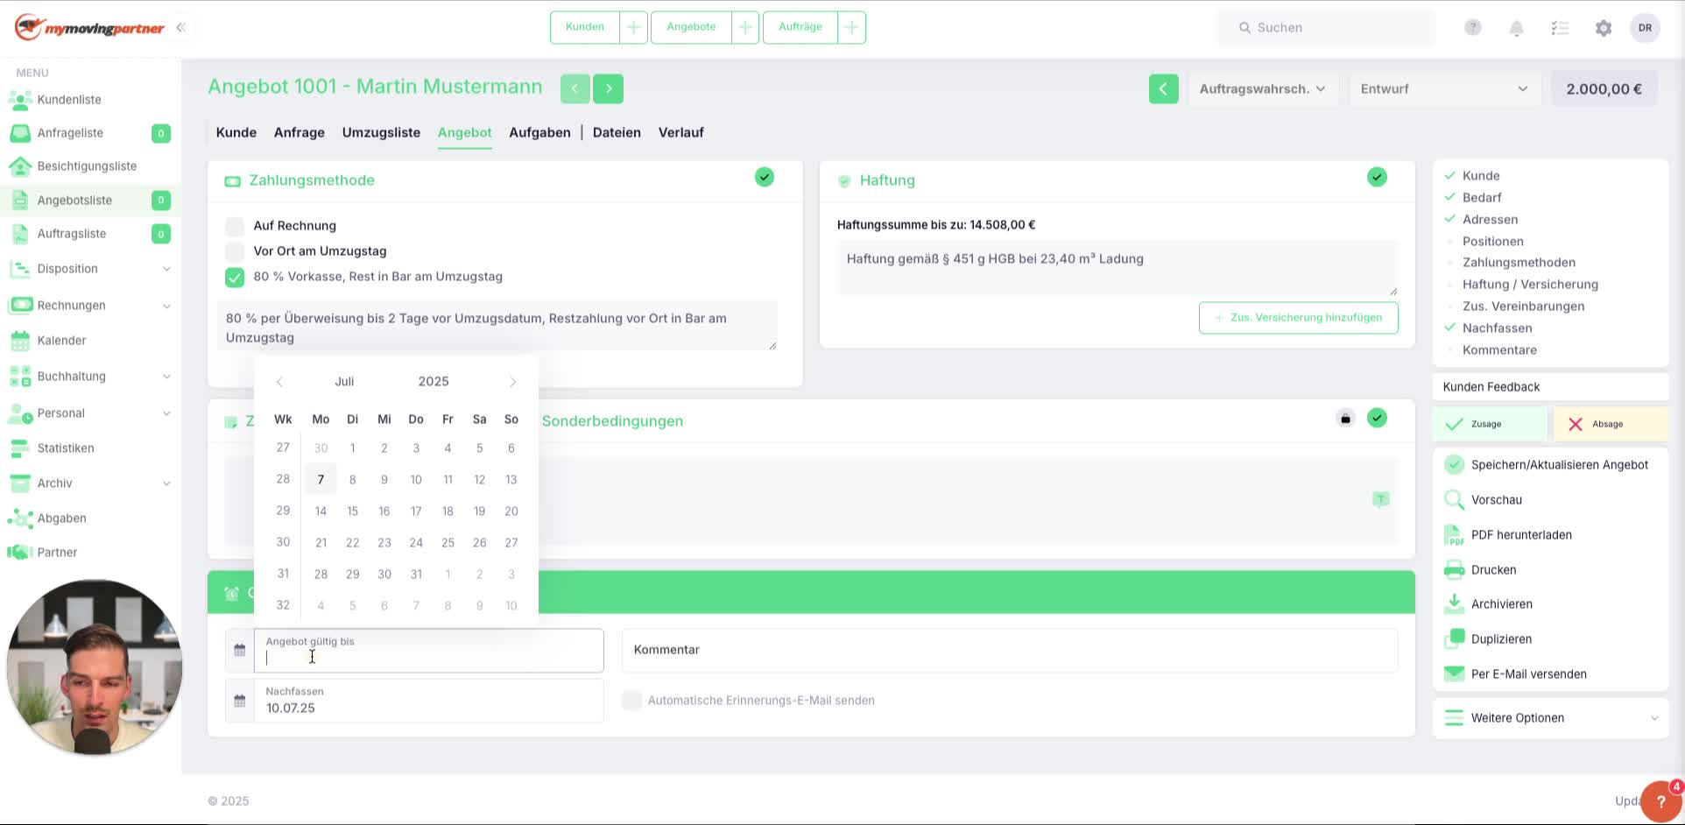Select the month Juli in the datepicker header
This screenshot has width=1685, height=825.
coord(344,382)
